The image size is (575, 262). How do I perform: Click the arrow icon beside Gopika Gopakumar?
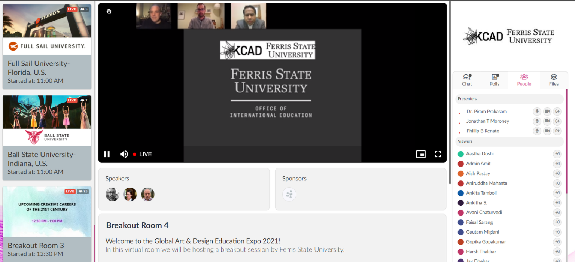557,242
